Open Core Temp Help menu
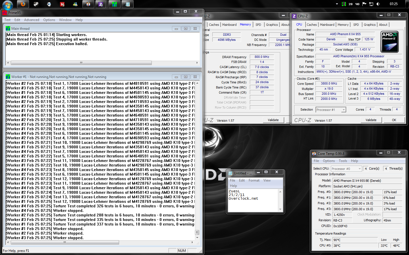The height and width of the screenshot is (255, 409). tap(354, 161)
